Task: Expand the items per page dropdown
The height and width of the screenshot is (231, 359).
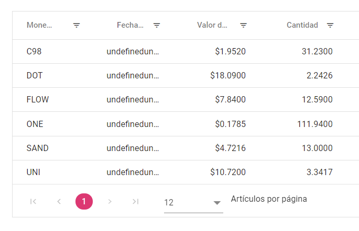Action: (217, 203)
